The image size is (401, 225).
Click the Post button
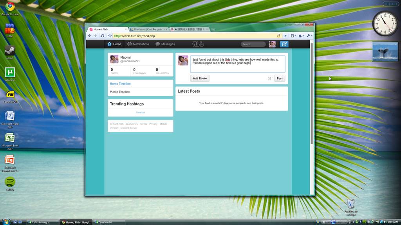(280, 78)
